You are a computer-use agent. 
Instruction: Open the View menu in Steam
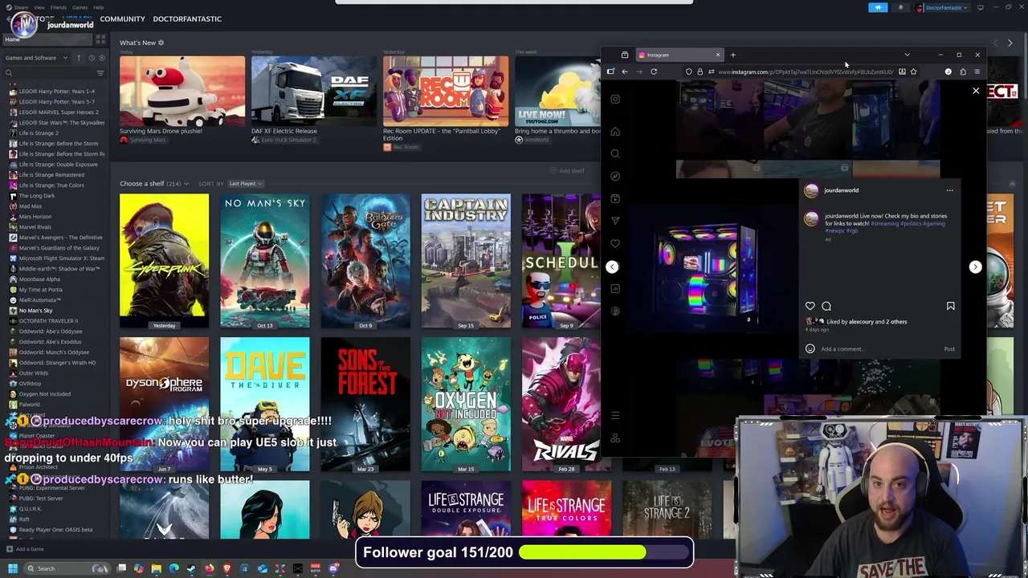click(39, 7)
